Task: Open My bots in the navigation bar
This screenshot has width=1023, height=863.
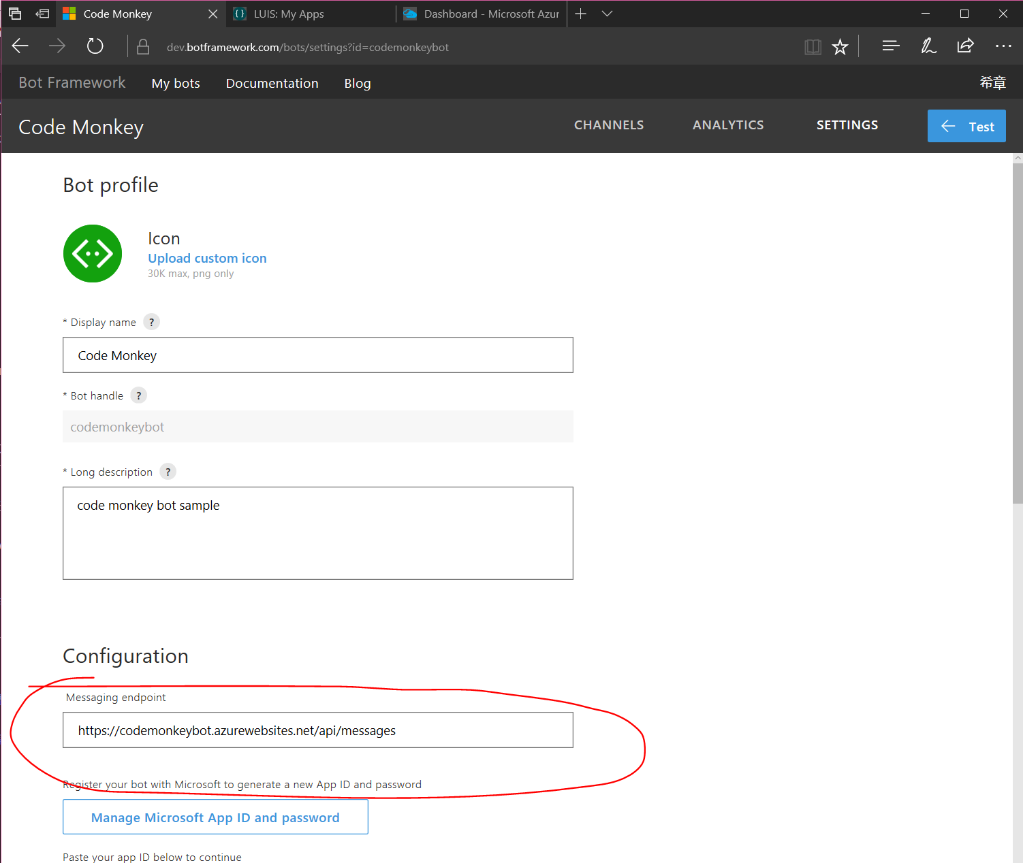Action: 176,82
